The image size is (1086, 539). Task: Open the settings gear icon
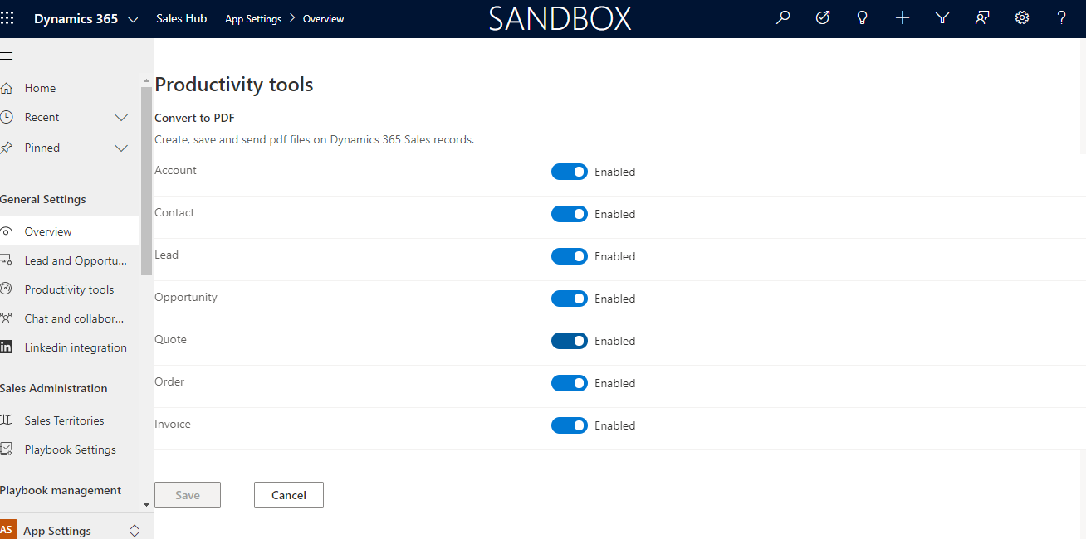[x=1022, y=17]
